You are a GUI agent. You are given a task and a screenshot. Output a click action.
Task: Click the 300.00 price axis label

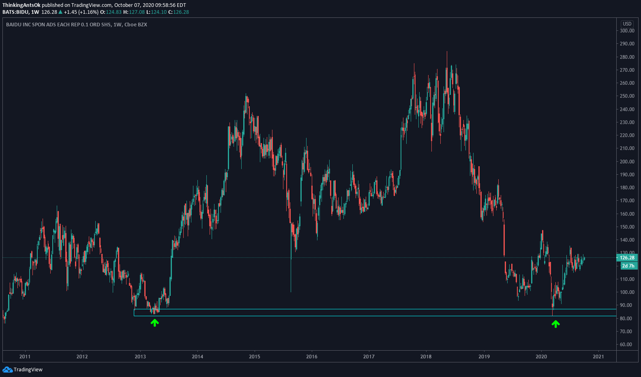pos(627,31)
